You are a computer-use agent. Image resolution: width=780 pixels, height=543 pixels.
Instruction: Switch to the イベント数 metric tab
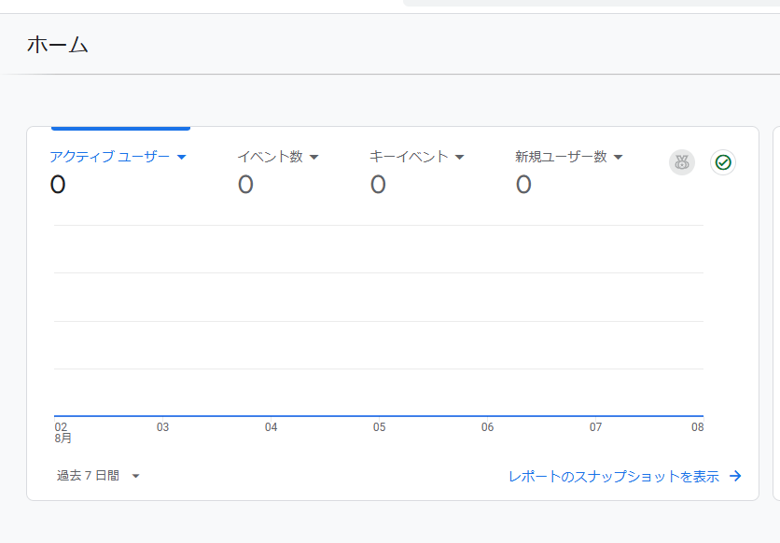click(270, 157)
